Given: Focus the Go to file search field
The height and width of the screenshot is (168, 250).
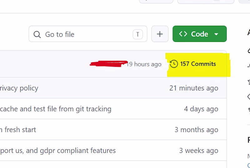Looking at the screenshot, I should point(88,34).
